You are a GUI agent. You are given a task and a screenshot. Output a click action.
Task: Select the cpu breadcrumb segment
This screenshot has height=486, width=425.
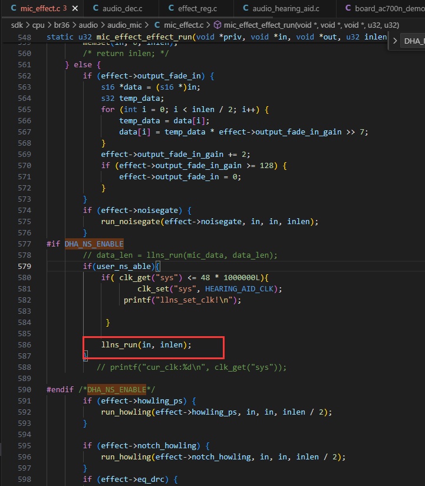click(38, 25)
